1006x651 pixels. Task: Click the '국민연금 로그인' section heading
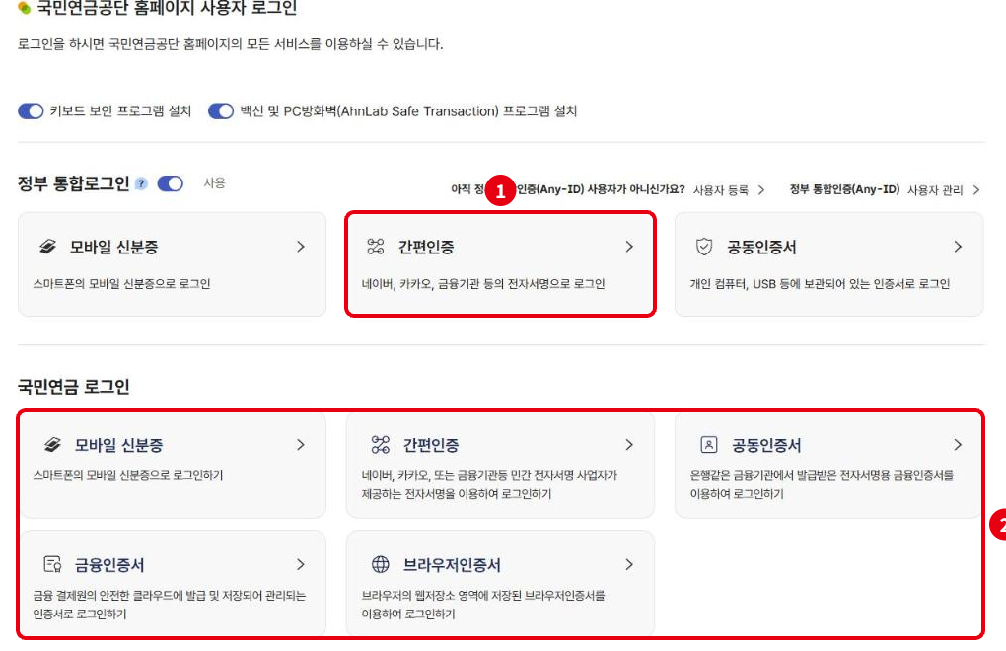coord(73,386)
